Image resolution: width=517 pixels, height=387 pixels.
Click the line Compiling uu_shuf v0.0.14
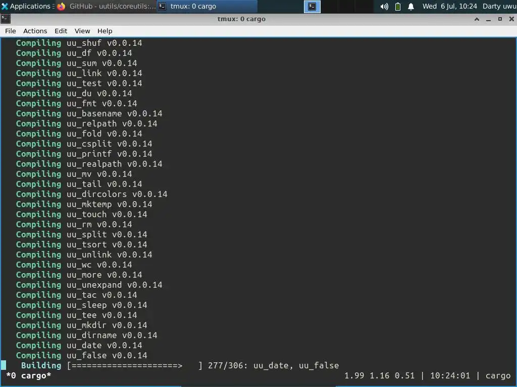(x=79, y=43)
